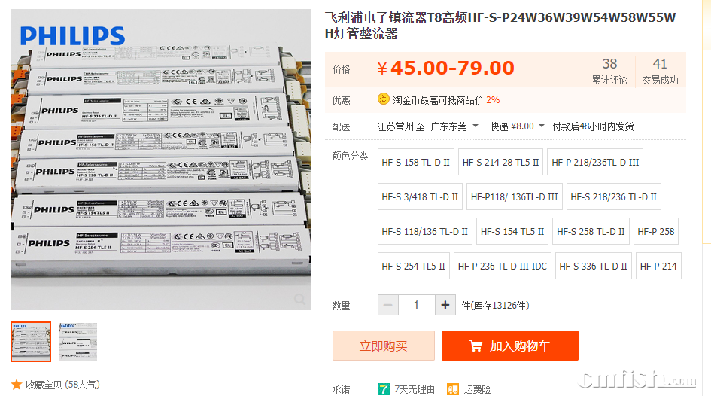Select the HF-P 214 variant

658,266
